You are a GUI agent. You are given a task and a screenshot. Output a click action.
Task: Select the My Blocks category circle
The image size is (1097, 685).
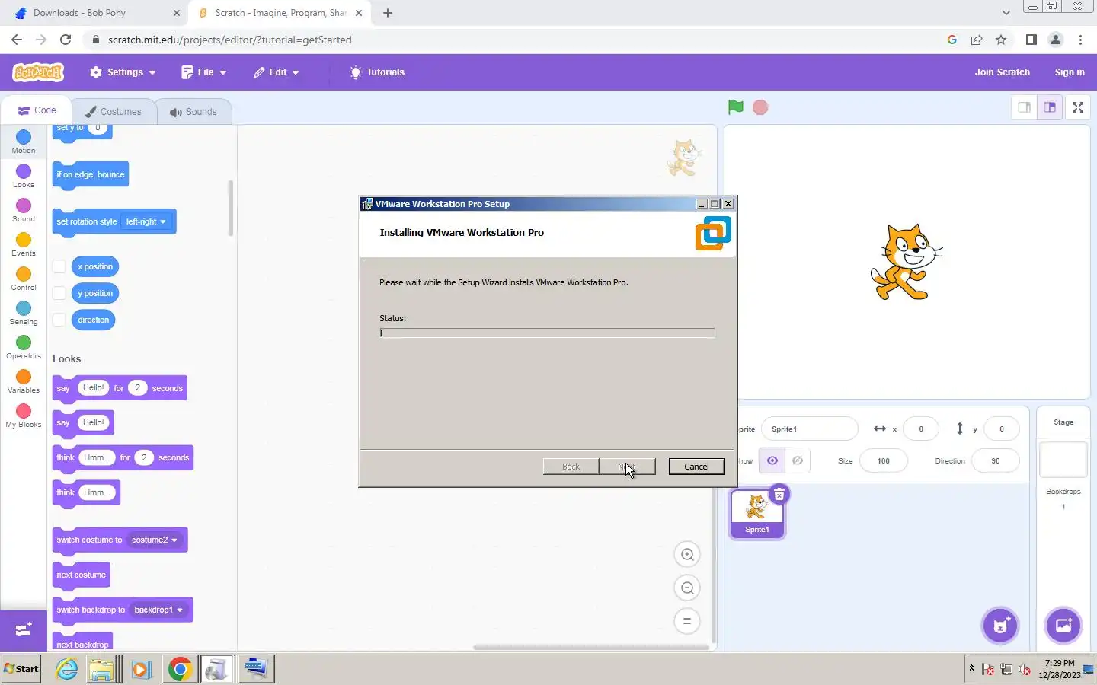pos(24,411)
